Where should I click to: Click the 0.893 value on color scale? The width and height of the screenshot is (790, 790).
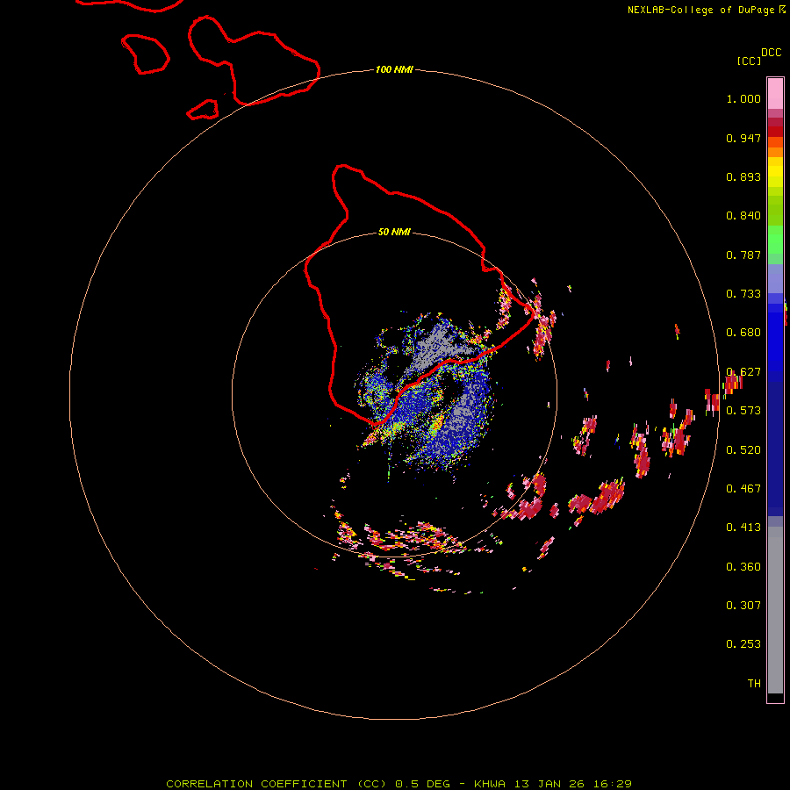pos(743,176)
